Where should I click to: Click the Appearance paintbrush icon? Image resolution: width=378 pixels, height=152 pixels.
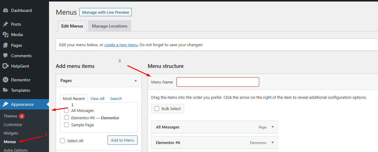click(x=6, y=104)
